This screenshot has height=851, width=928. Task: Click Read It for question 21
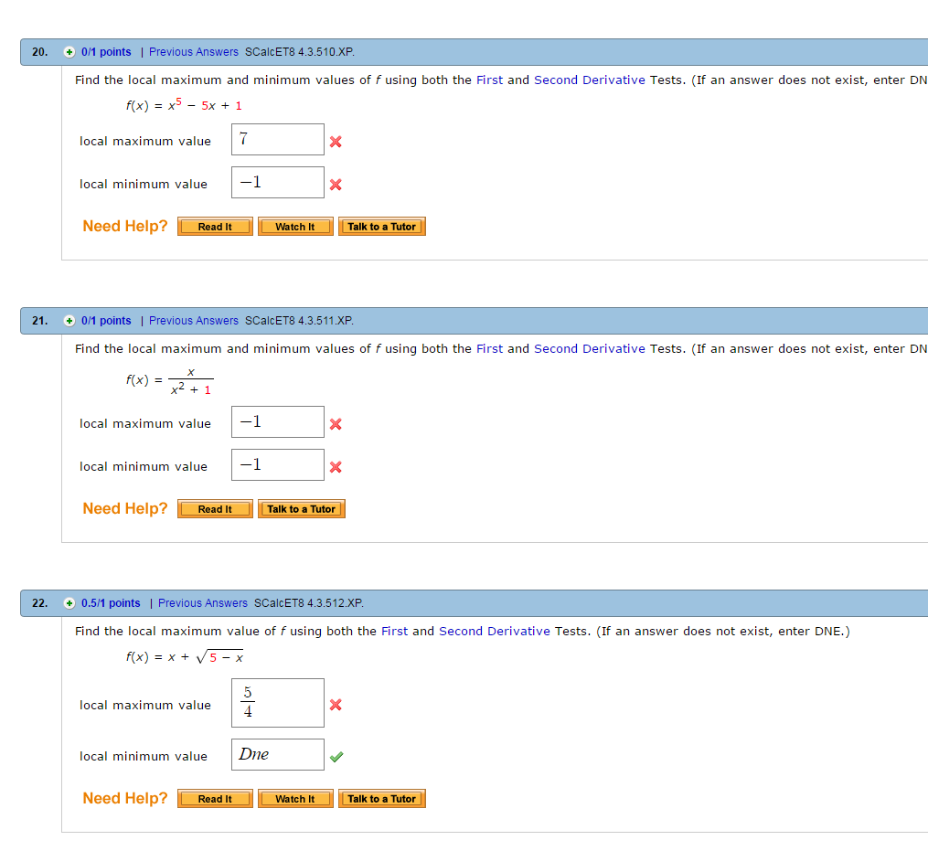click(215, 508)
